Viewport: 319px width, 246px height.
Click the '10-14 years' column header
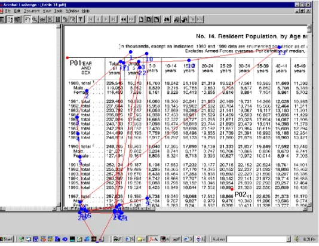170,68
